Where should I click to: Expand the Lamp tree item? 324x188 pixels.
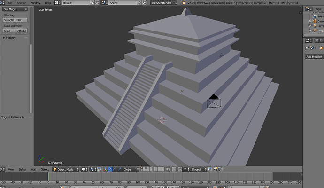click(310, 26)
